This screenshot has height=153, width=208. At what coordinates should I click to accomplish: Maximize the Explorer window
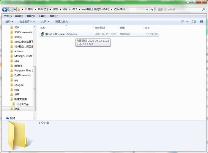click(194, 2)
